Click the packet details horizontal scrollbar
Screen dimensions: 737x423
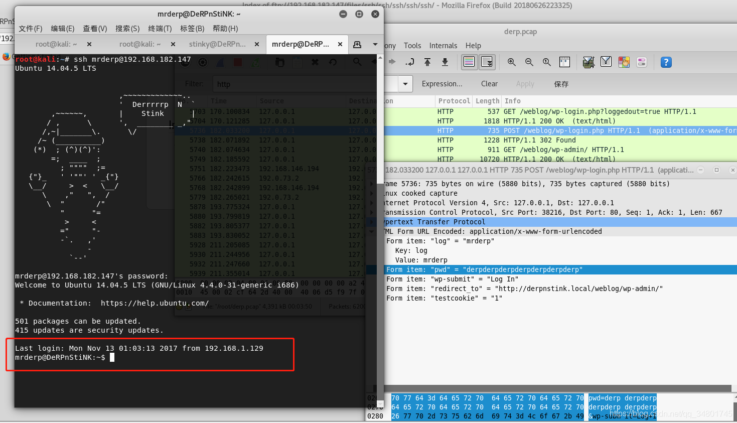[557, 388]
